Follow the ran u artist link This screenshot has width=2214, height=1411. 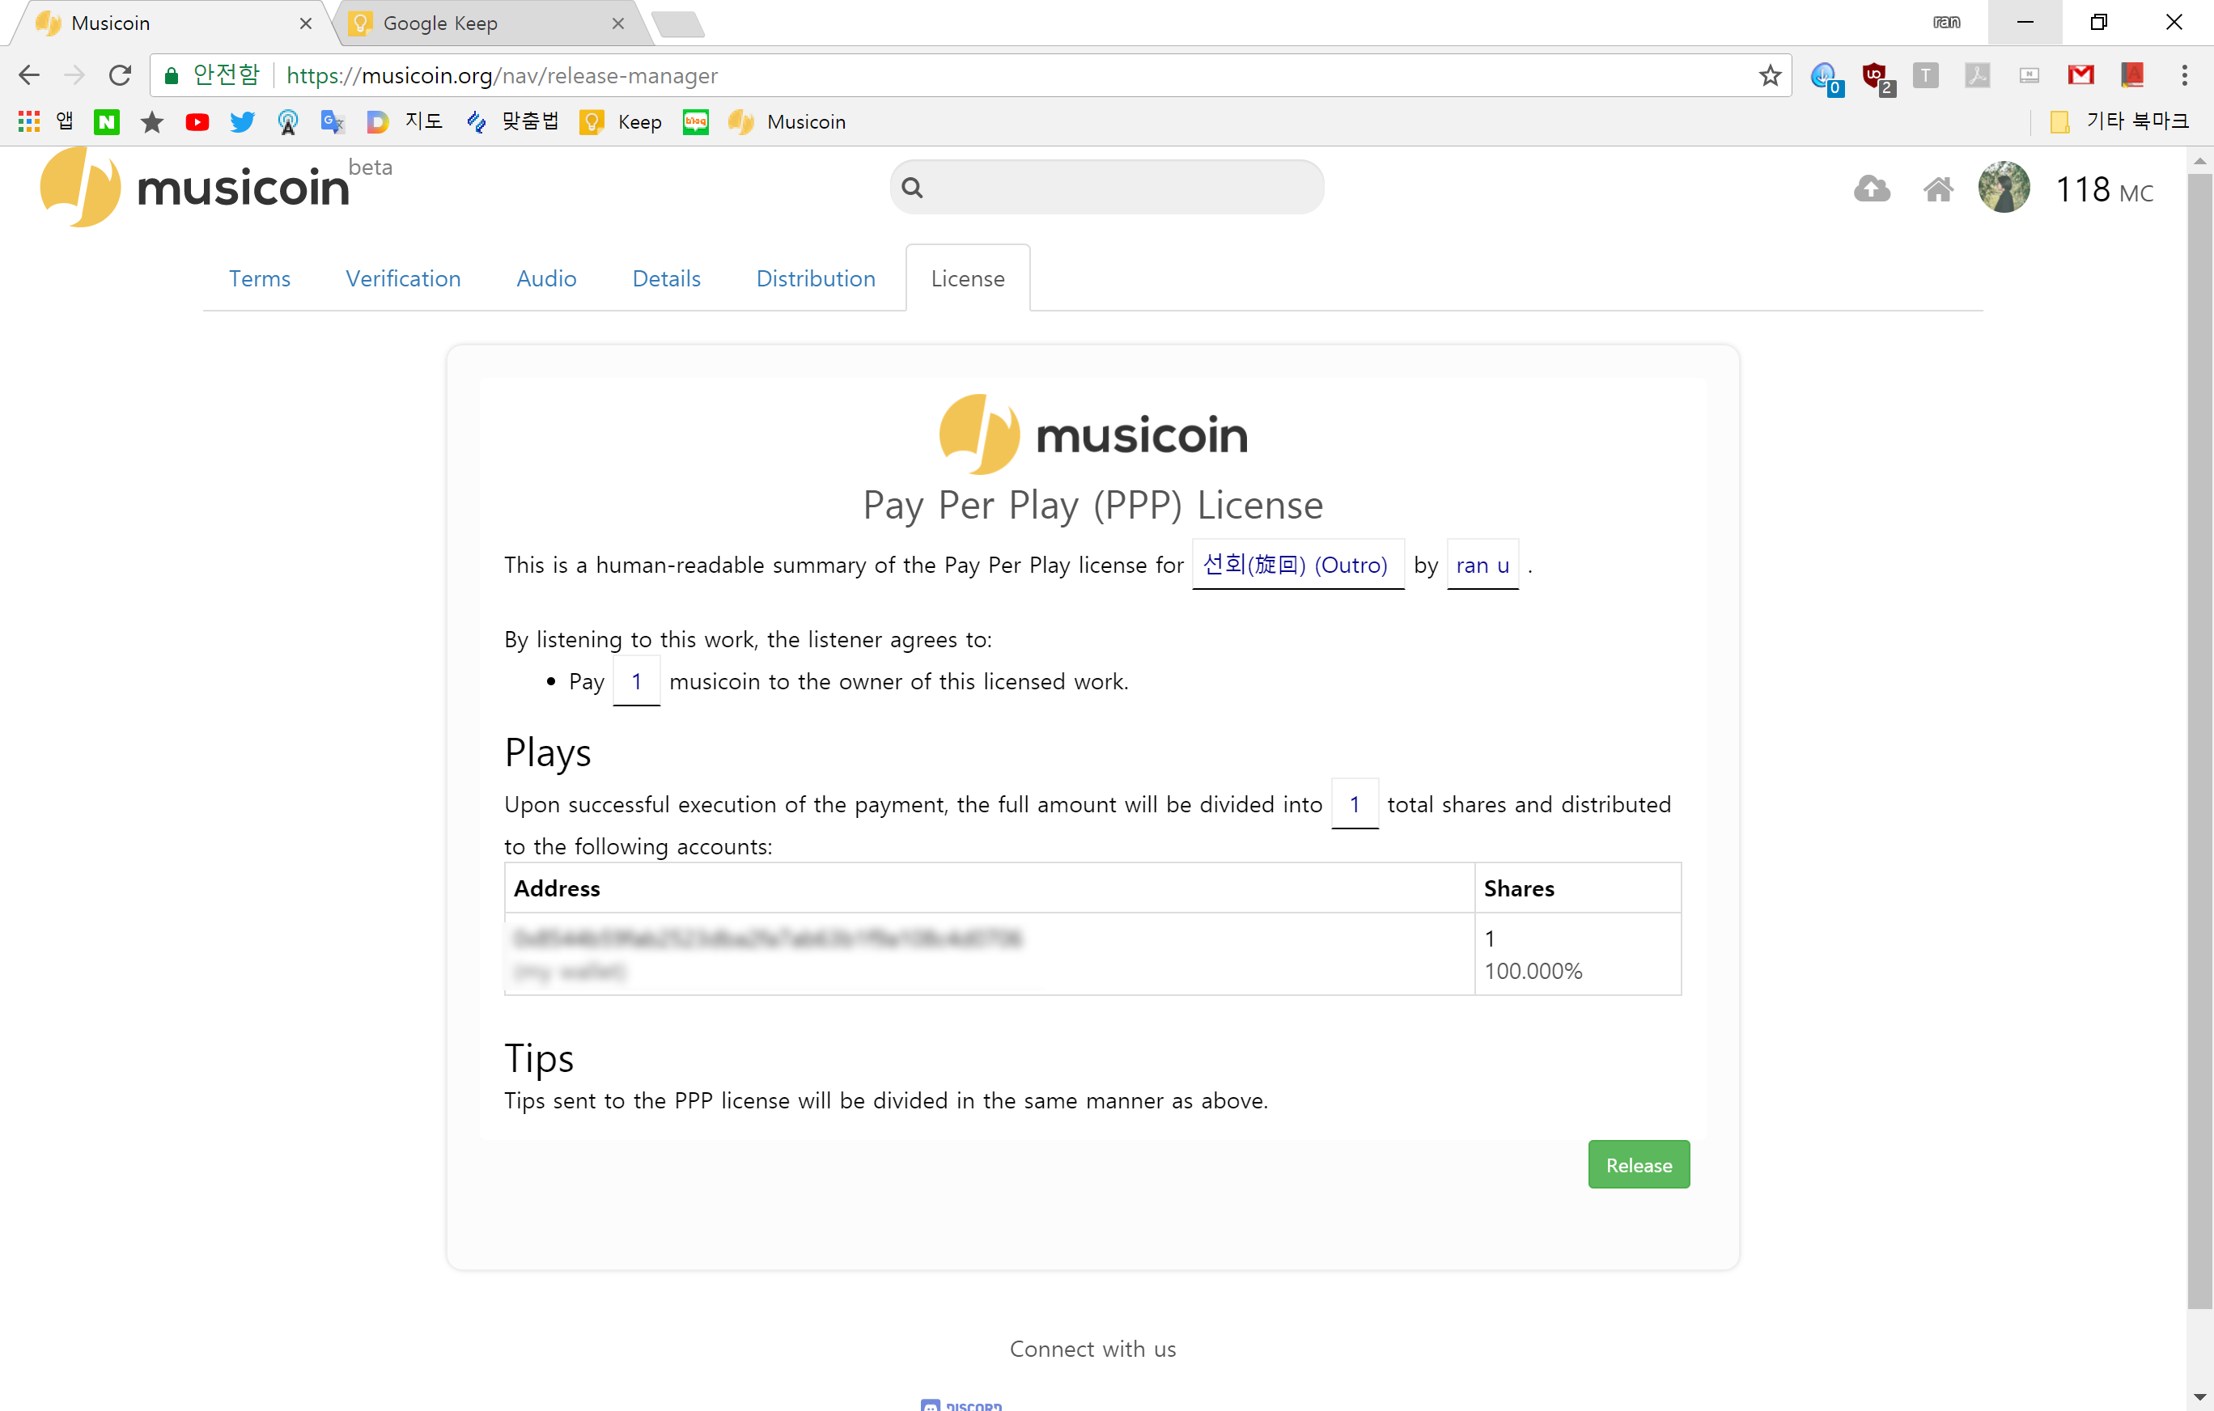[x=1482, y=565]
